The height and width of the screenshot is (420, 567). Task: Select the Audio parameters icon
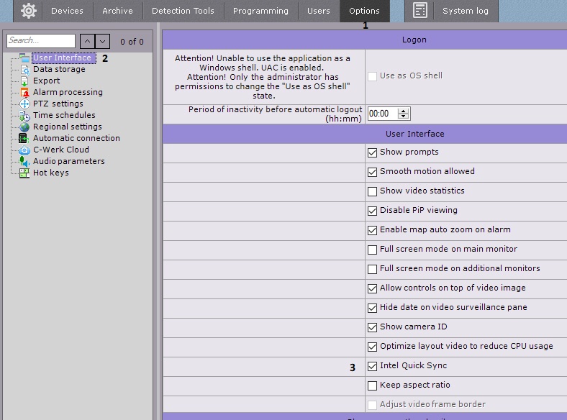(x=24, y=162)
